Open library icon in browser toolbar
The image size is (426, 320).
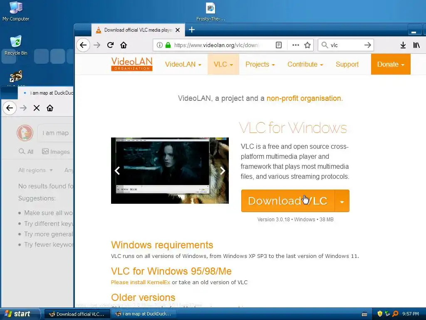pyautogui.click(x=416, y=45)
